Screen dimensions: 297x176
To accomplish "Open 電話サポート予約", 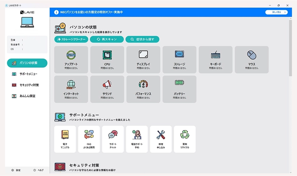I will (x=137, y=139).
